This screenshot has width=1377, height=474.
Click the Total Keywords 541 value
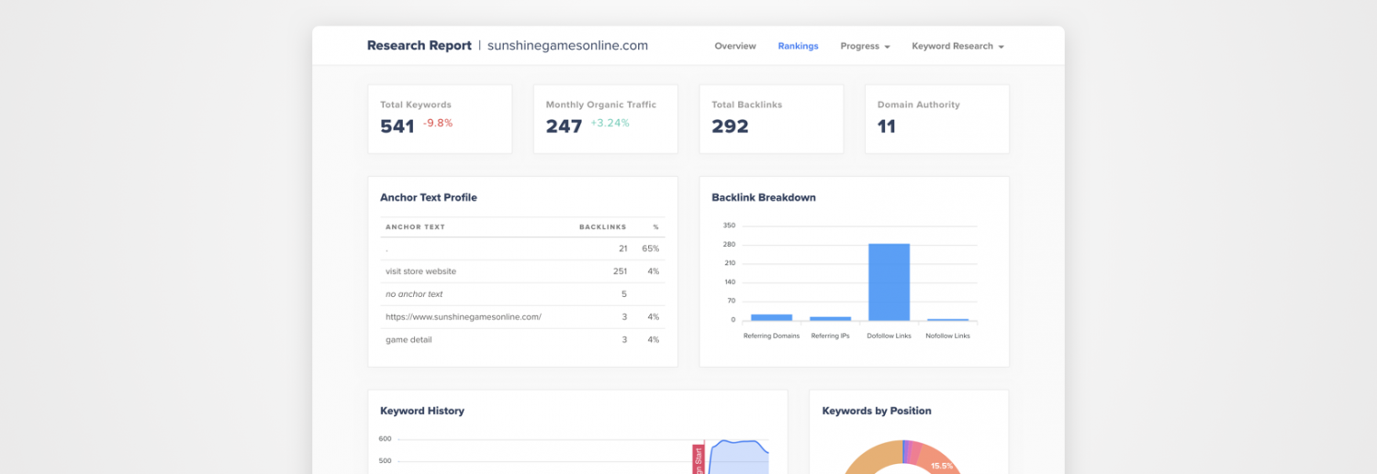pyautogui.click(x=397, y=127)
